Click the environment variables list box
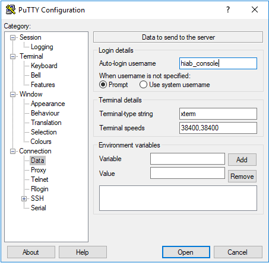 [x=178, y=198]
